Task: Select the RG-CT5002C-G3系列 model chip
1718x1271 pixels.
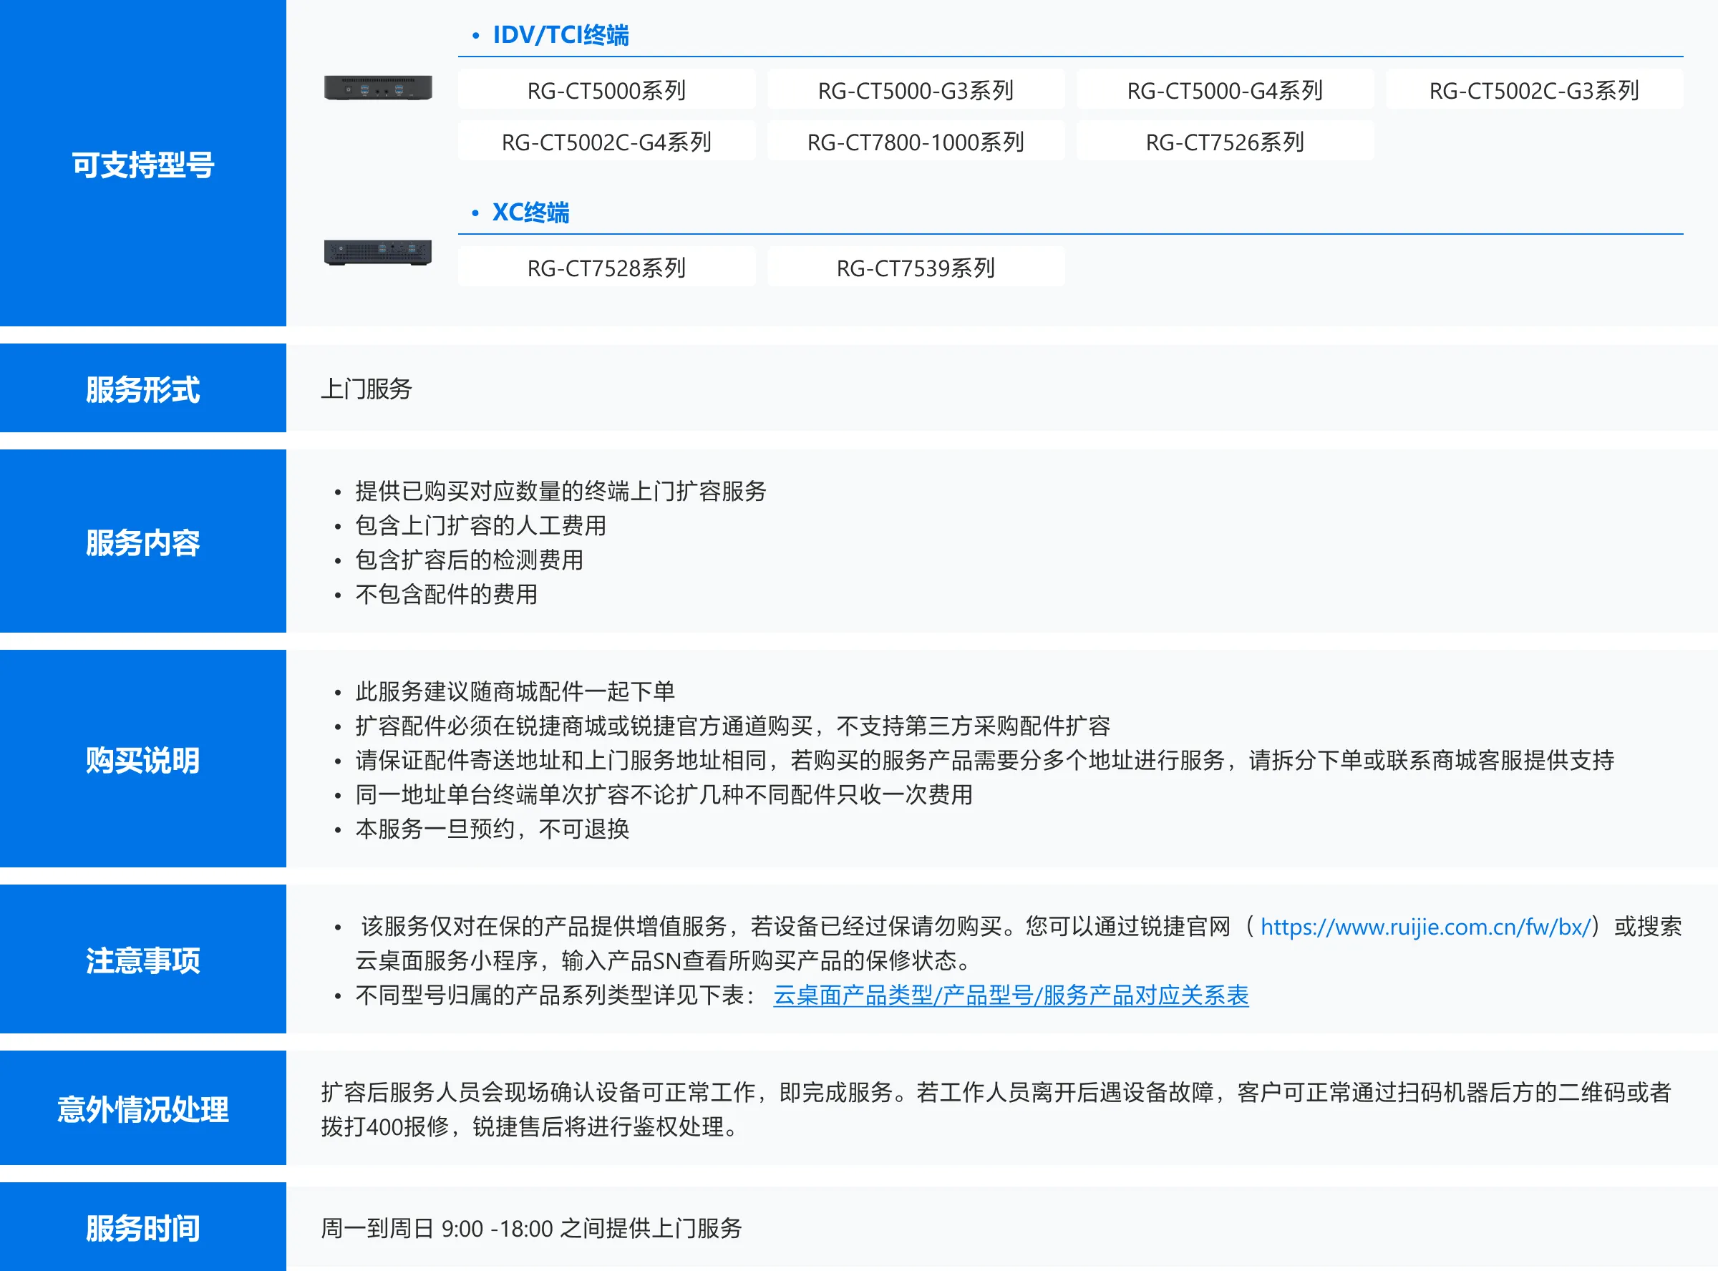Action: [1534, 91]
